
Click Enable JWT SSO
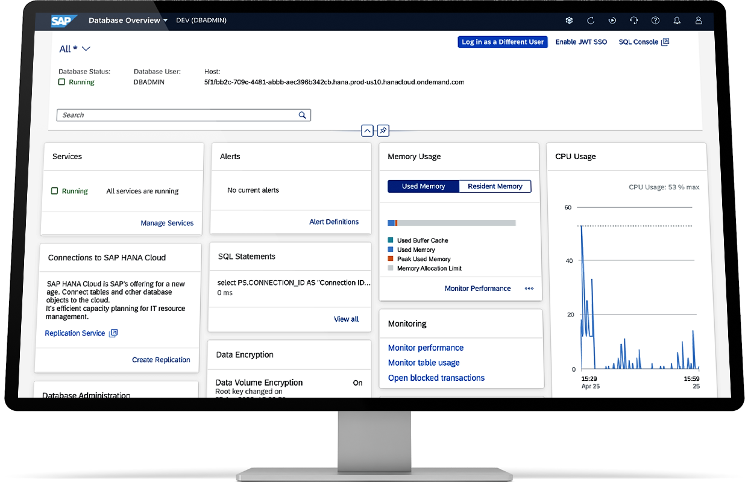pyautogui.click(x=581, y=42)
